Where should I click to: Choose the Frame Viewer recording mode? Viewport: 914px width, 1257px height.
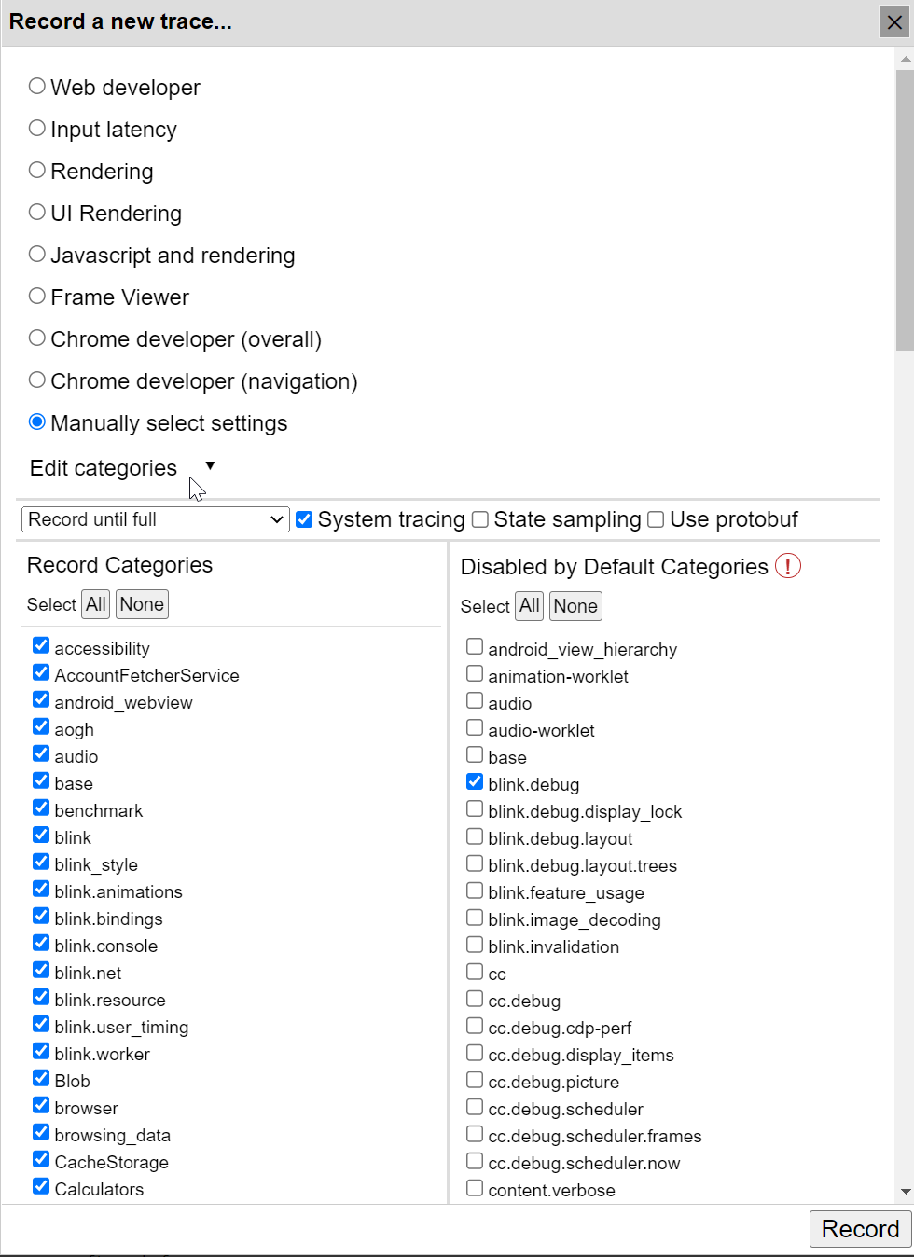[36, 295]
